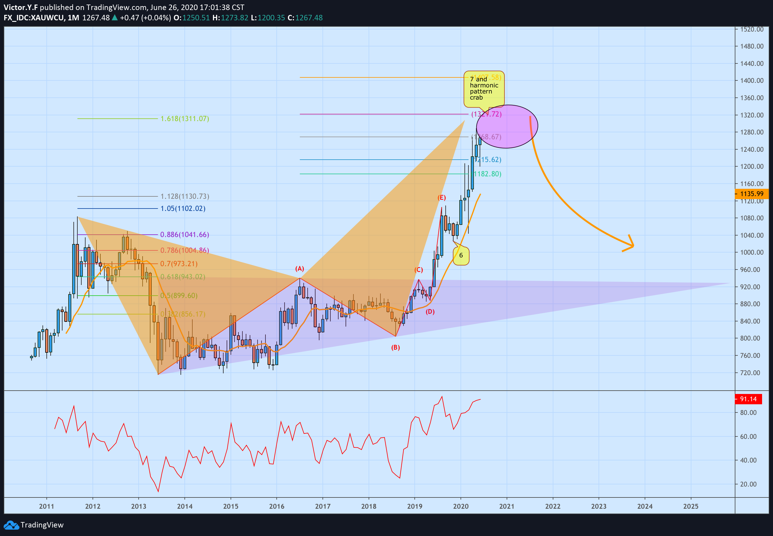Click the 720.00 price axis label
Image resolution: width=773 pixels, height=536 pixels.
tap(750, 373)
